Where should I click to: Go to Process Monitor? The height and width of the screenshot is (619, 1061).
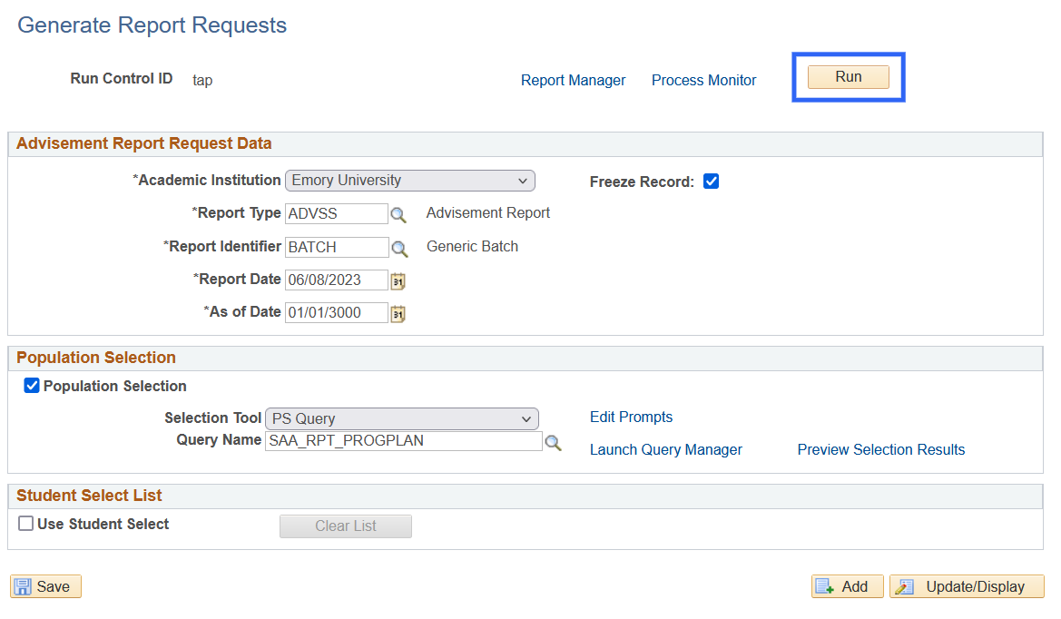tap(703, 81)
